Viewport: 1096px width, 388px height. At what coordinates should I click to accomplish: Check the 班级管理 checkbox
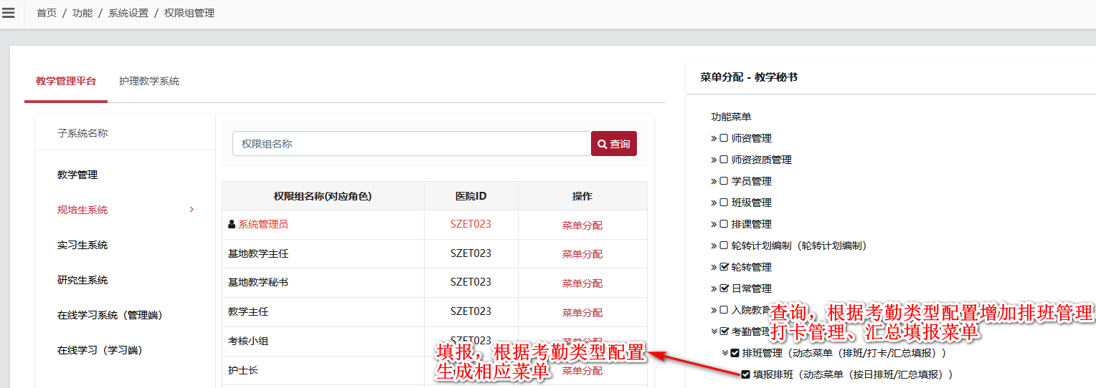coord(724,203)
